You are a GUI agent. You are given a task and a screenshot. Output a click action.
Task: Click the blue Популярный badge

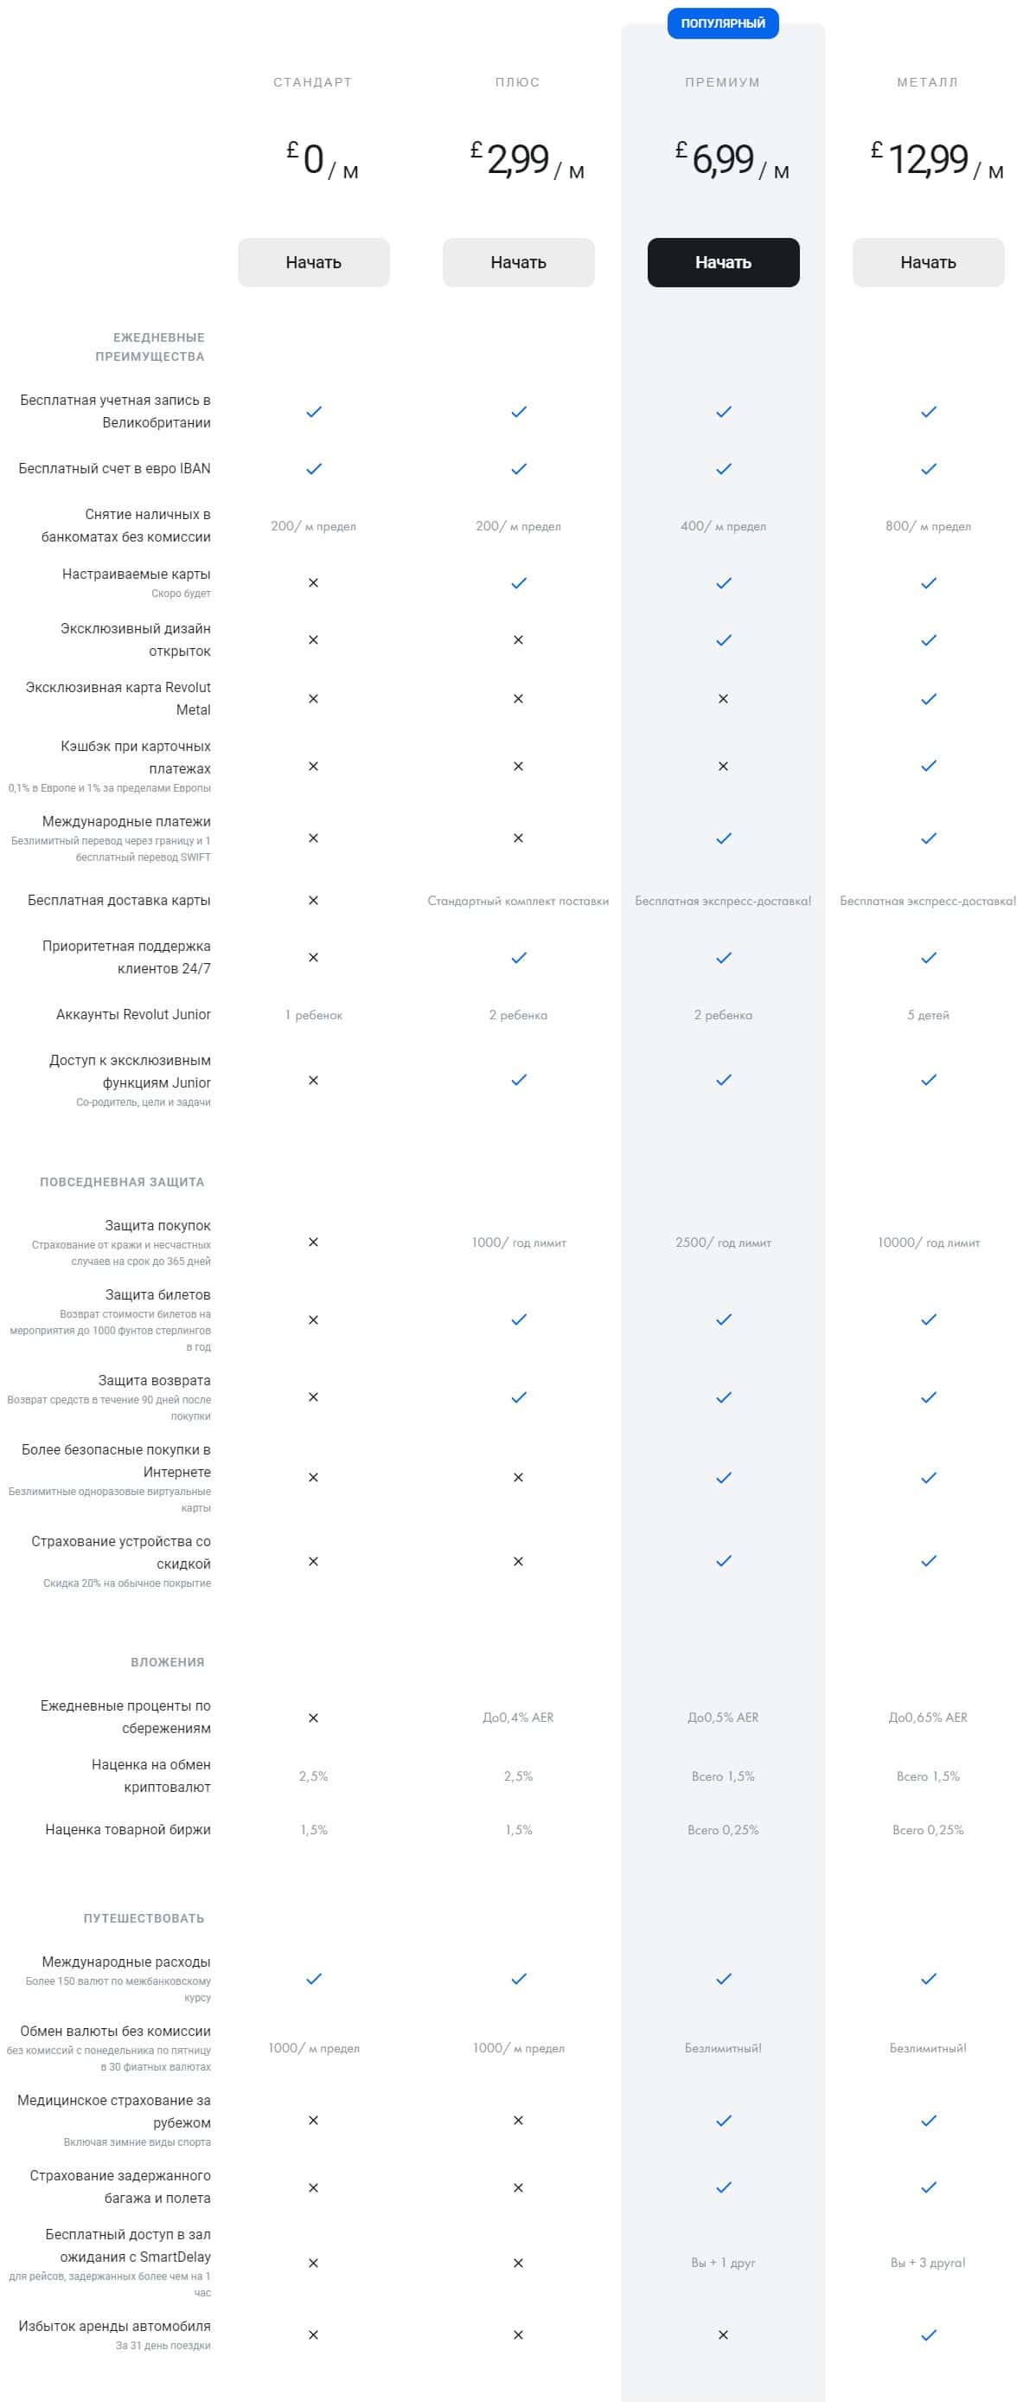722,23
